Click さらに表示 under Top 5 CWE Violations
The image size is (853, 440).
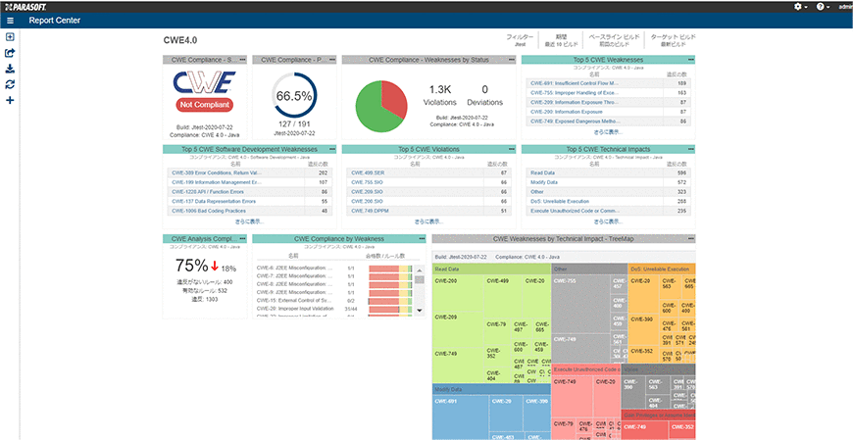click(x=428, y=221)
